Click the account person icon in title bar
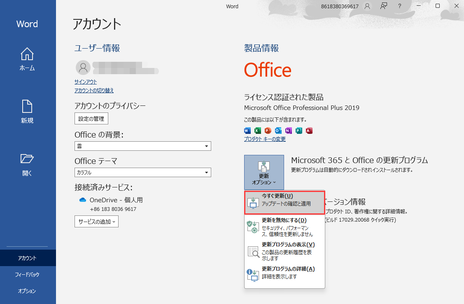The image size is (464, 304). coord(367,6)
